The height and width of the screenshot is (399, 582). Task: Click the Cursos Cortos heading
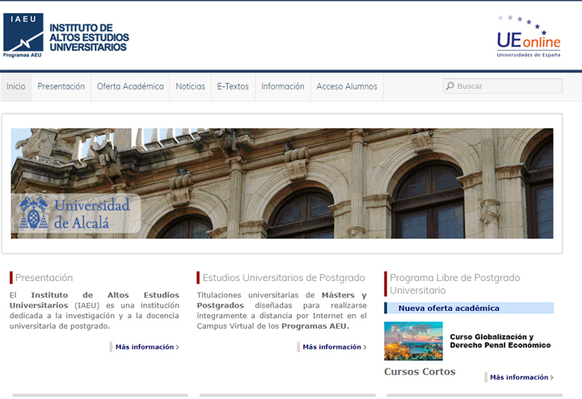[420, 372]
